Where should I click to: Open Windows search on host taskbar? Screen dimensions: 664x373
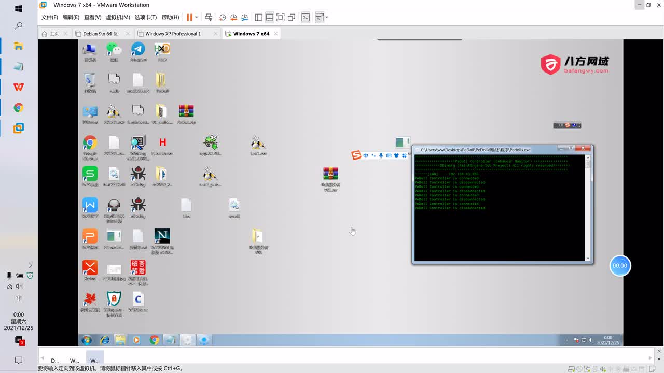coord(19,25)
